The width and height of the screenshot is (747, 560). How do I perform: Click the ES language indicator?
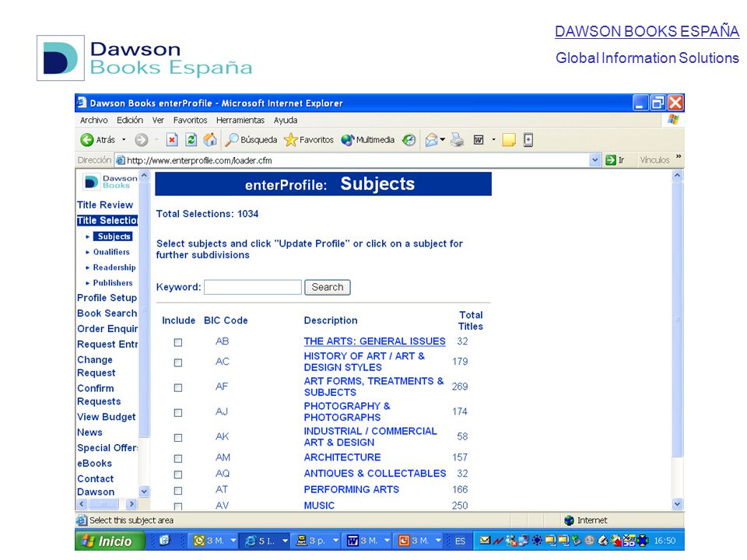click(x=460, y=541)
